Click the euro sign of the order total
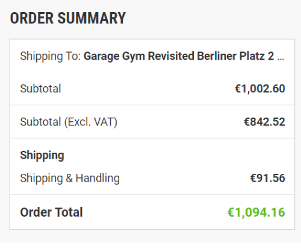 pos(231,212)
